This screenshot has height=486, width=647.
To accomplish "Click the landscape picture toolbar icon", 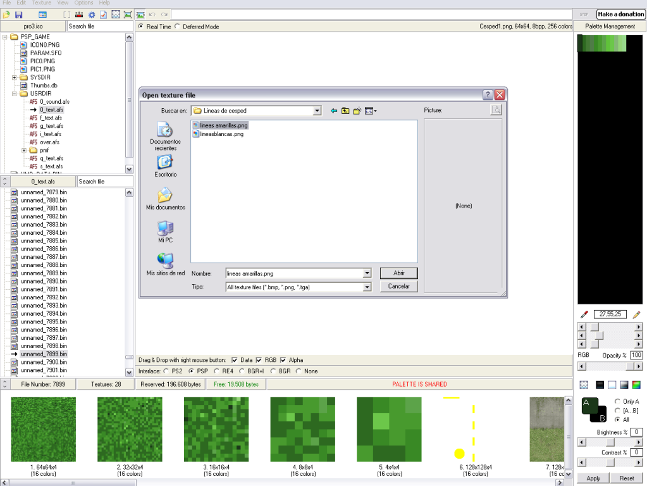I will [x=140, y=15].
